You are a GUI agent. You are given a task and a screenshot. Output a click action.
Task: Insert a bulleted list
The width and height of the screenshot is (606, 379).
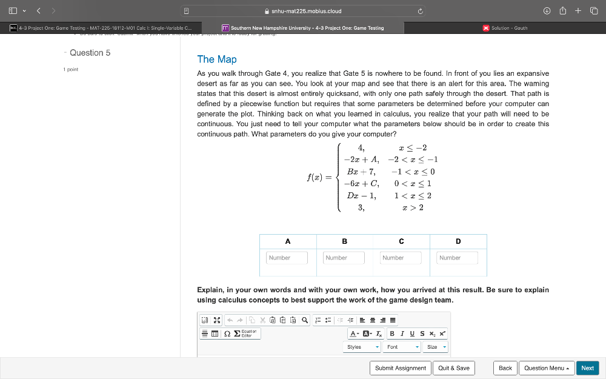click(328, 320)
